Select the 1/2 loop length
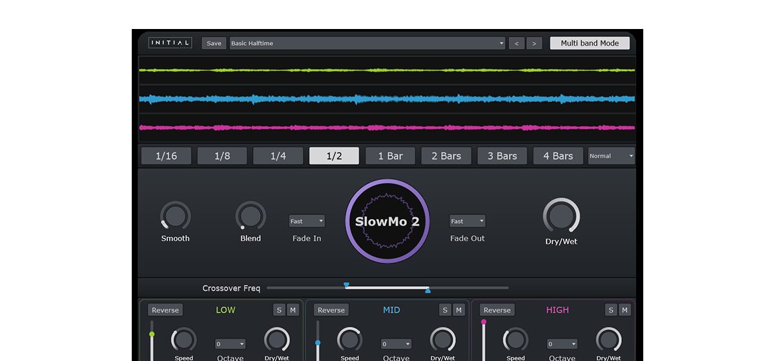This screenshot has height=361, width=775. tap(334, 156)
